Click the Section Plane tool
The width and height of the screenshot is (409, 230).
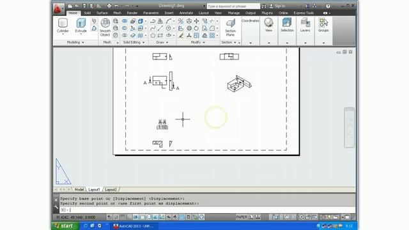click(x=230, y=27)
